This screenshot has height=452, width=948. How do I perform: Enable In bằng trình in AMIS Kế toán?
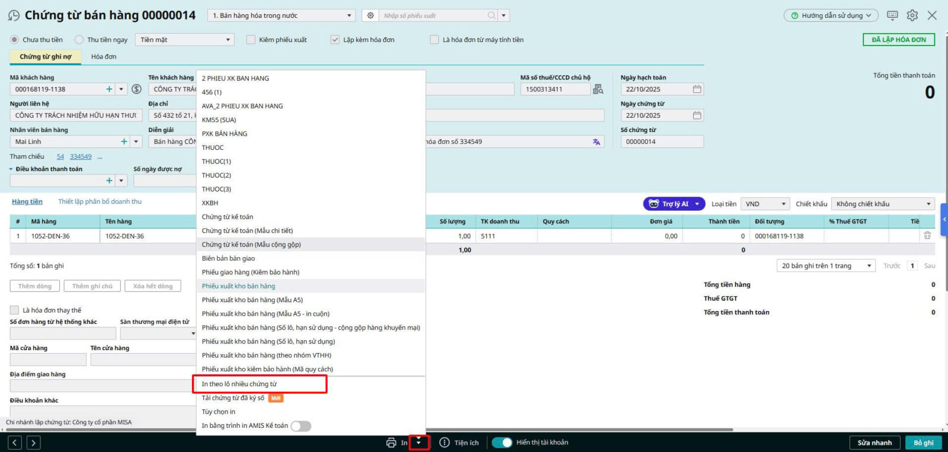(300, 426)
